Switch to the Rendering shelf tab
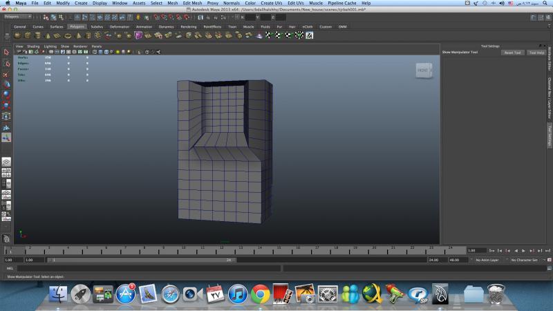The height and width of the screenshot is (311, 553). [188, 26]
